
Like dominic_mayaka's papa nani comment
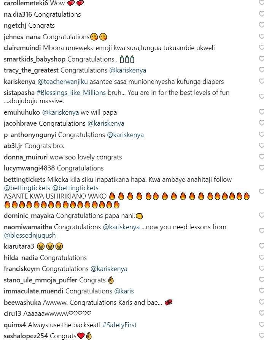click(x=261, y=215)
